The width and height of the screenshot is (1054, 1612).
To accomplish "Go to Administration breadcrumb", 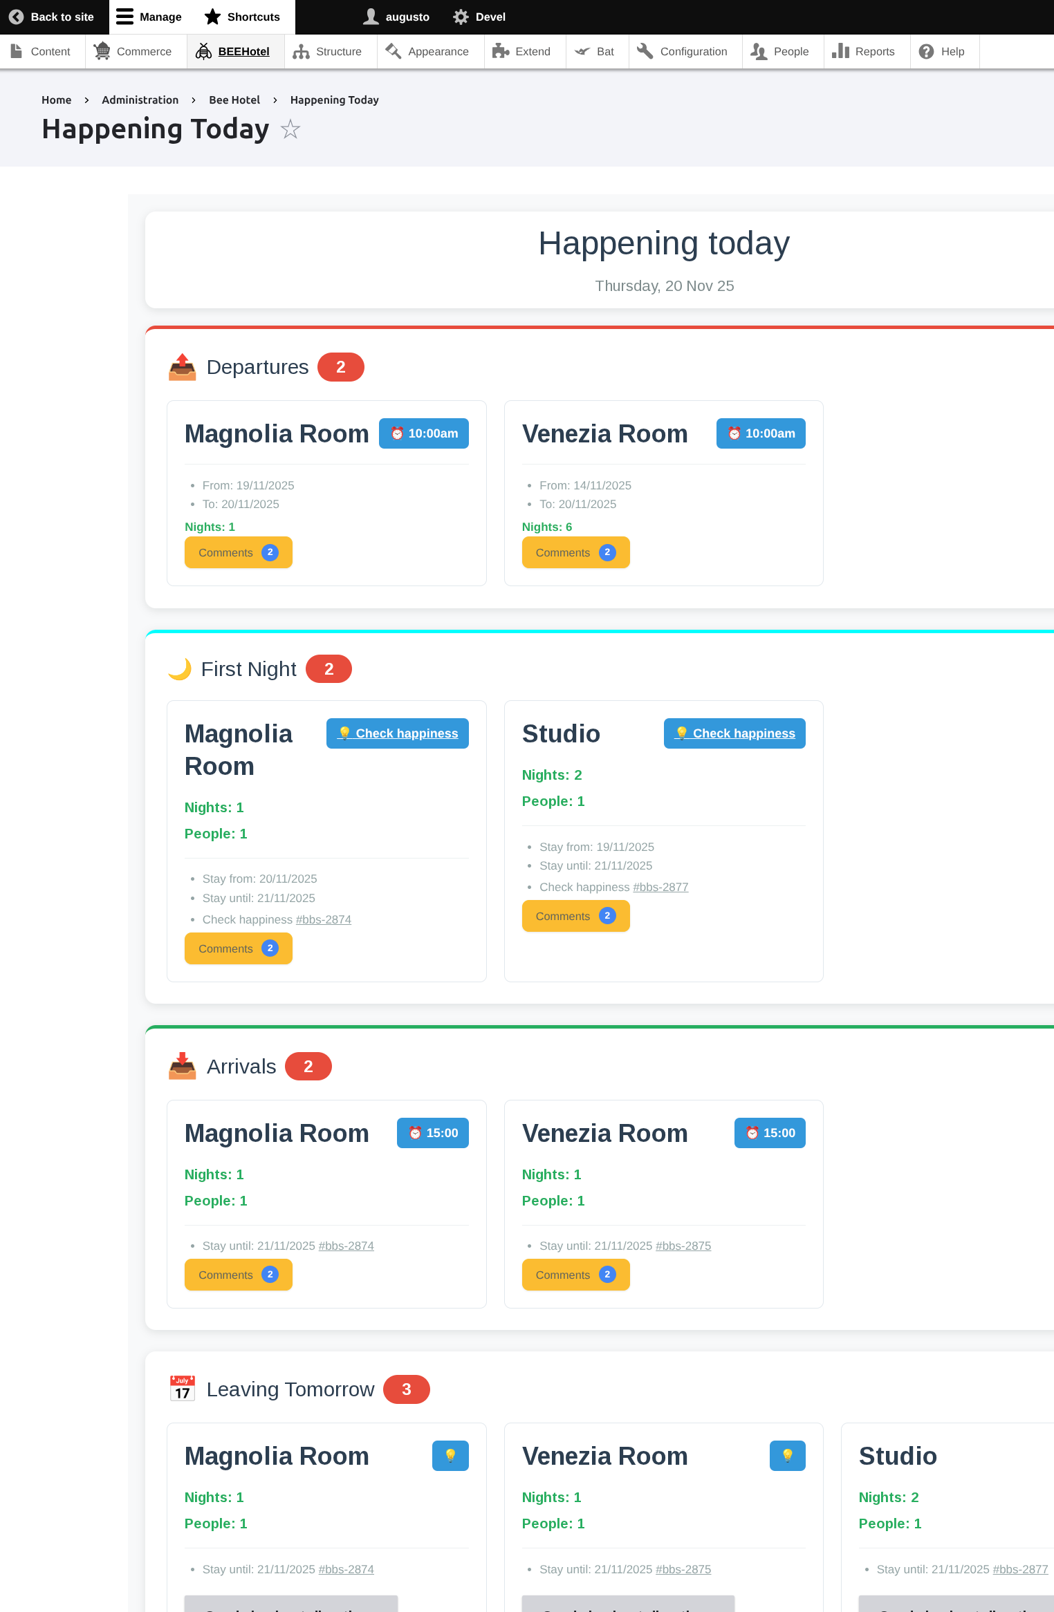I will point(140,100).
